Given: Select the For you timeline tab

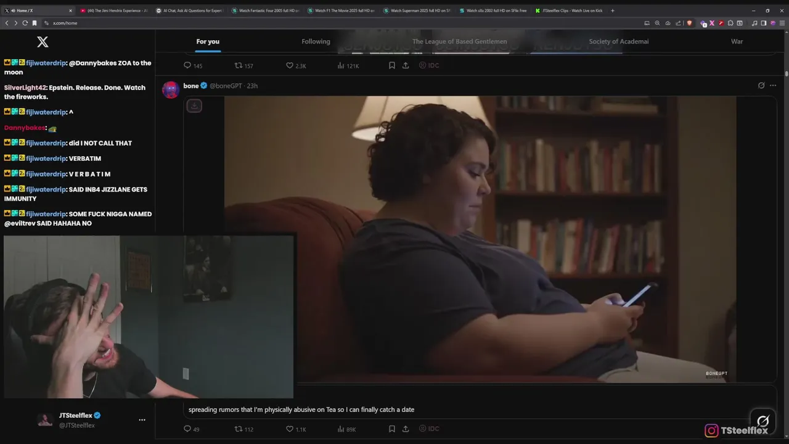Looking at the screenshot, I should pos(208,41).
